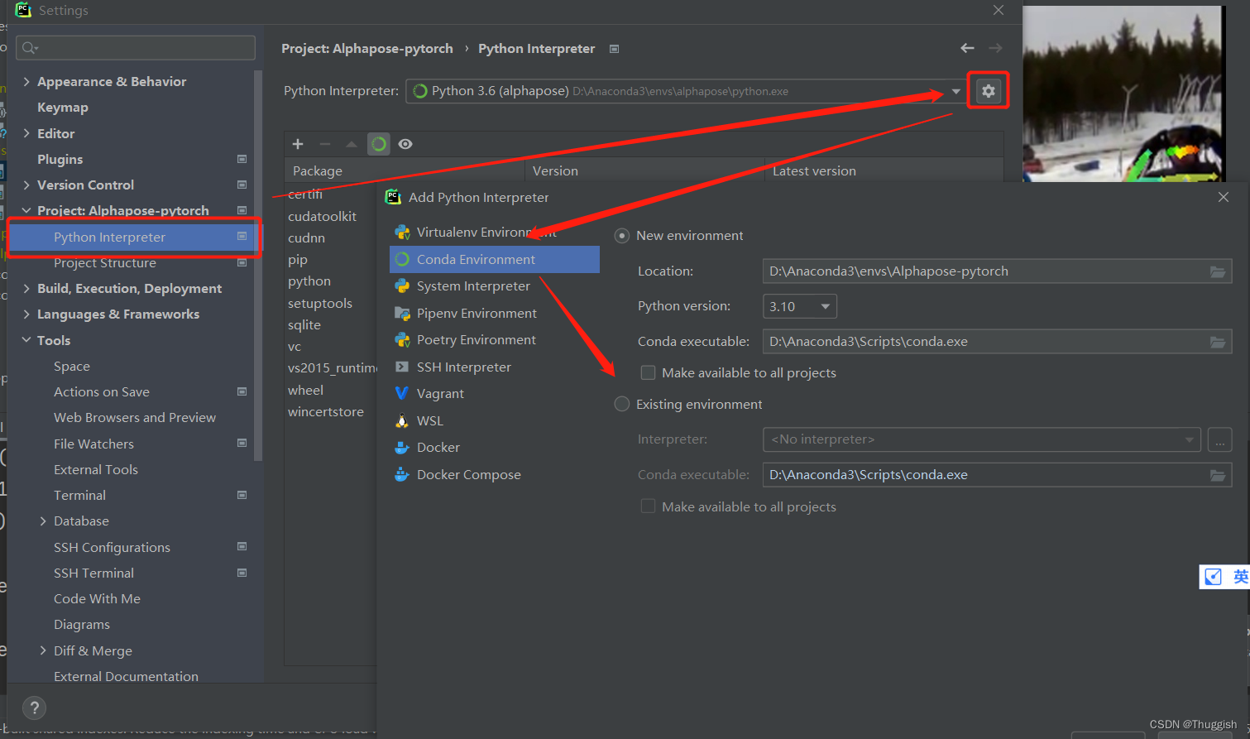Expand Diff & Merge under Tools
This screenshot has width=1250, height=739.
pyautogui.click(x=43, y=650)
